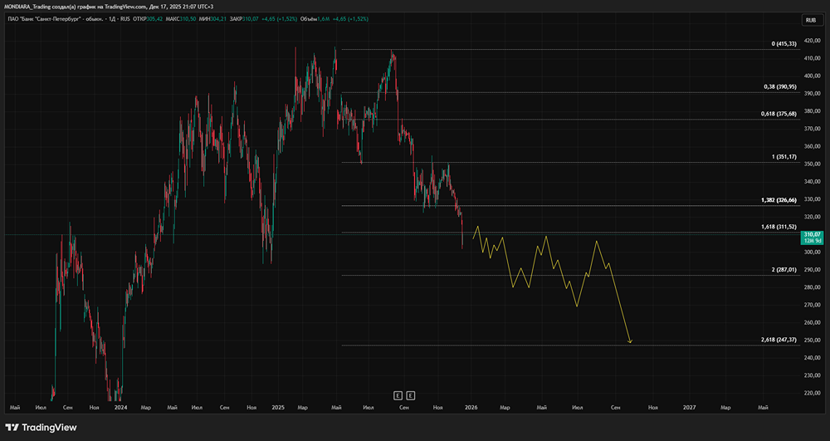
Task: Click the symbol name ПАО Банк Санкт-Петербург
Action: click(x=56, y=17)
